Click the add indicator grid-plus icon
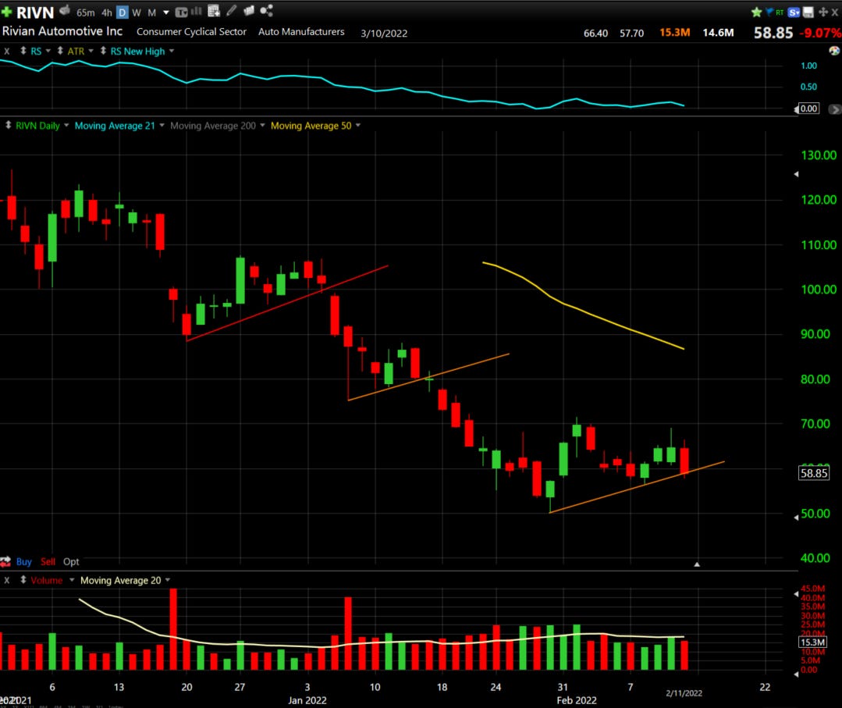Image resolution: width=842 pixels, height=708 pixels. point(214,11)
